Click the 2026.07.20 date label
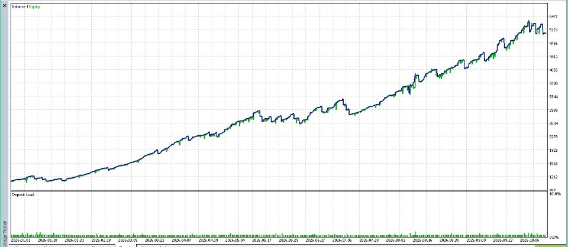Image resolution: width=568 pixels, height=247 pixels. tap(369, 240)
